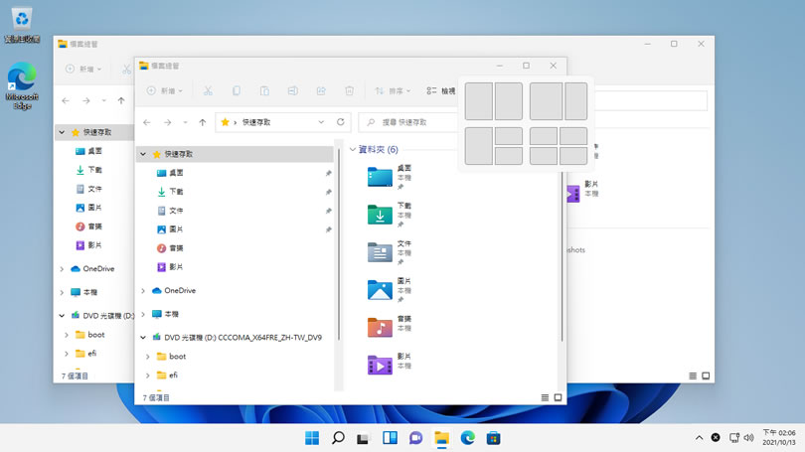Show hidden system tray icons chevron

click(699, 438)
